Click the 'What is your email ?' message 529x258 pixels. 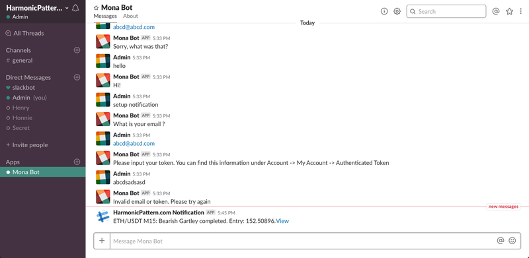click(x=139, y=124)
